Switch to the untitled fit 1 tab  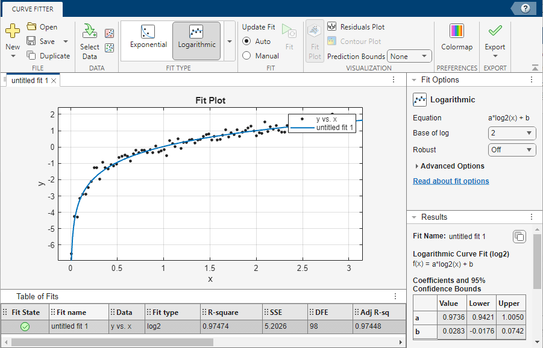tap(30, 80)
